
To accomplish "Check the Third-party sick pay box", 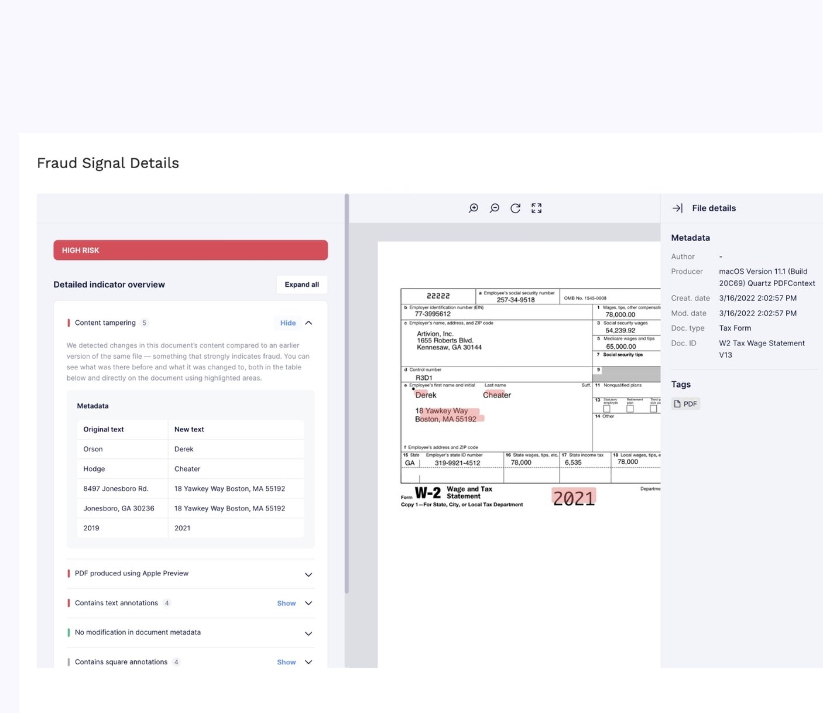I will (x=653, y=409).
